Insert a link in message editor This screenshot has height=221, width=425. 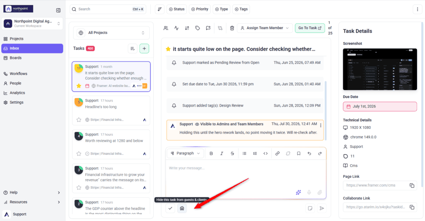(277, 153)
